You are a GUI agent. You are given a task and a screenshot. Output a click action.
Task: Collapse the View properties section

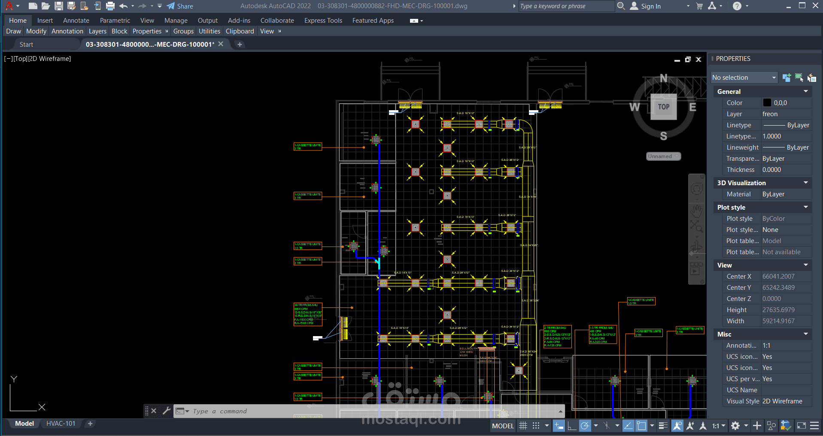pyautogui.click(x=806, y=265)
